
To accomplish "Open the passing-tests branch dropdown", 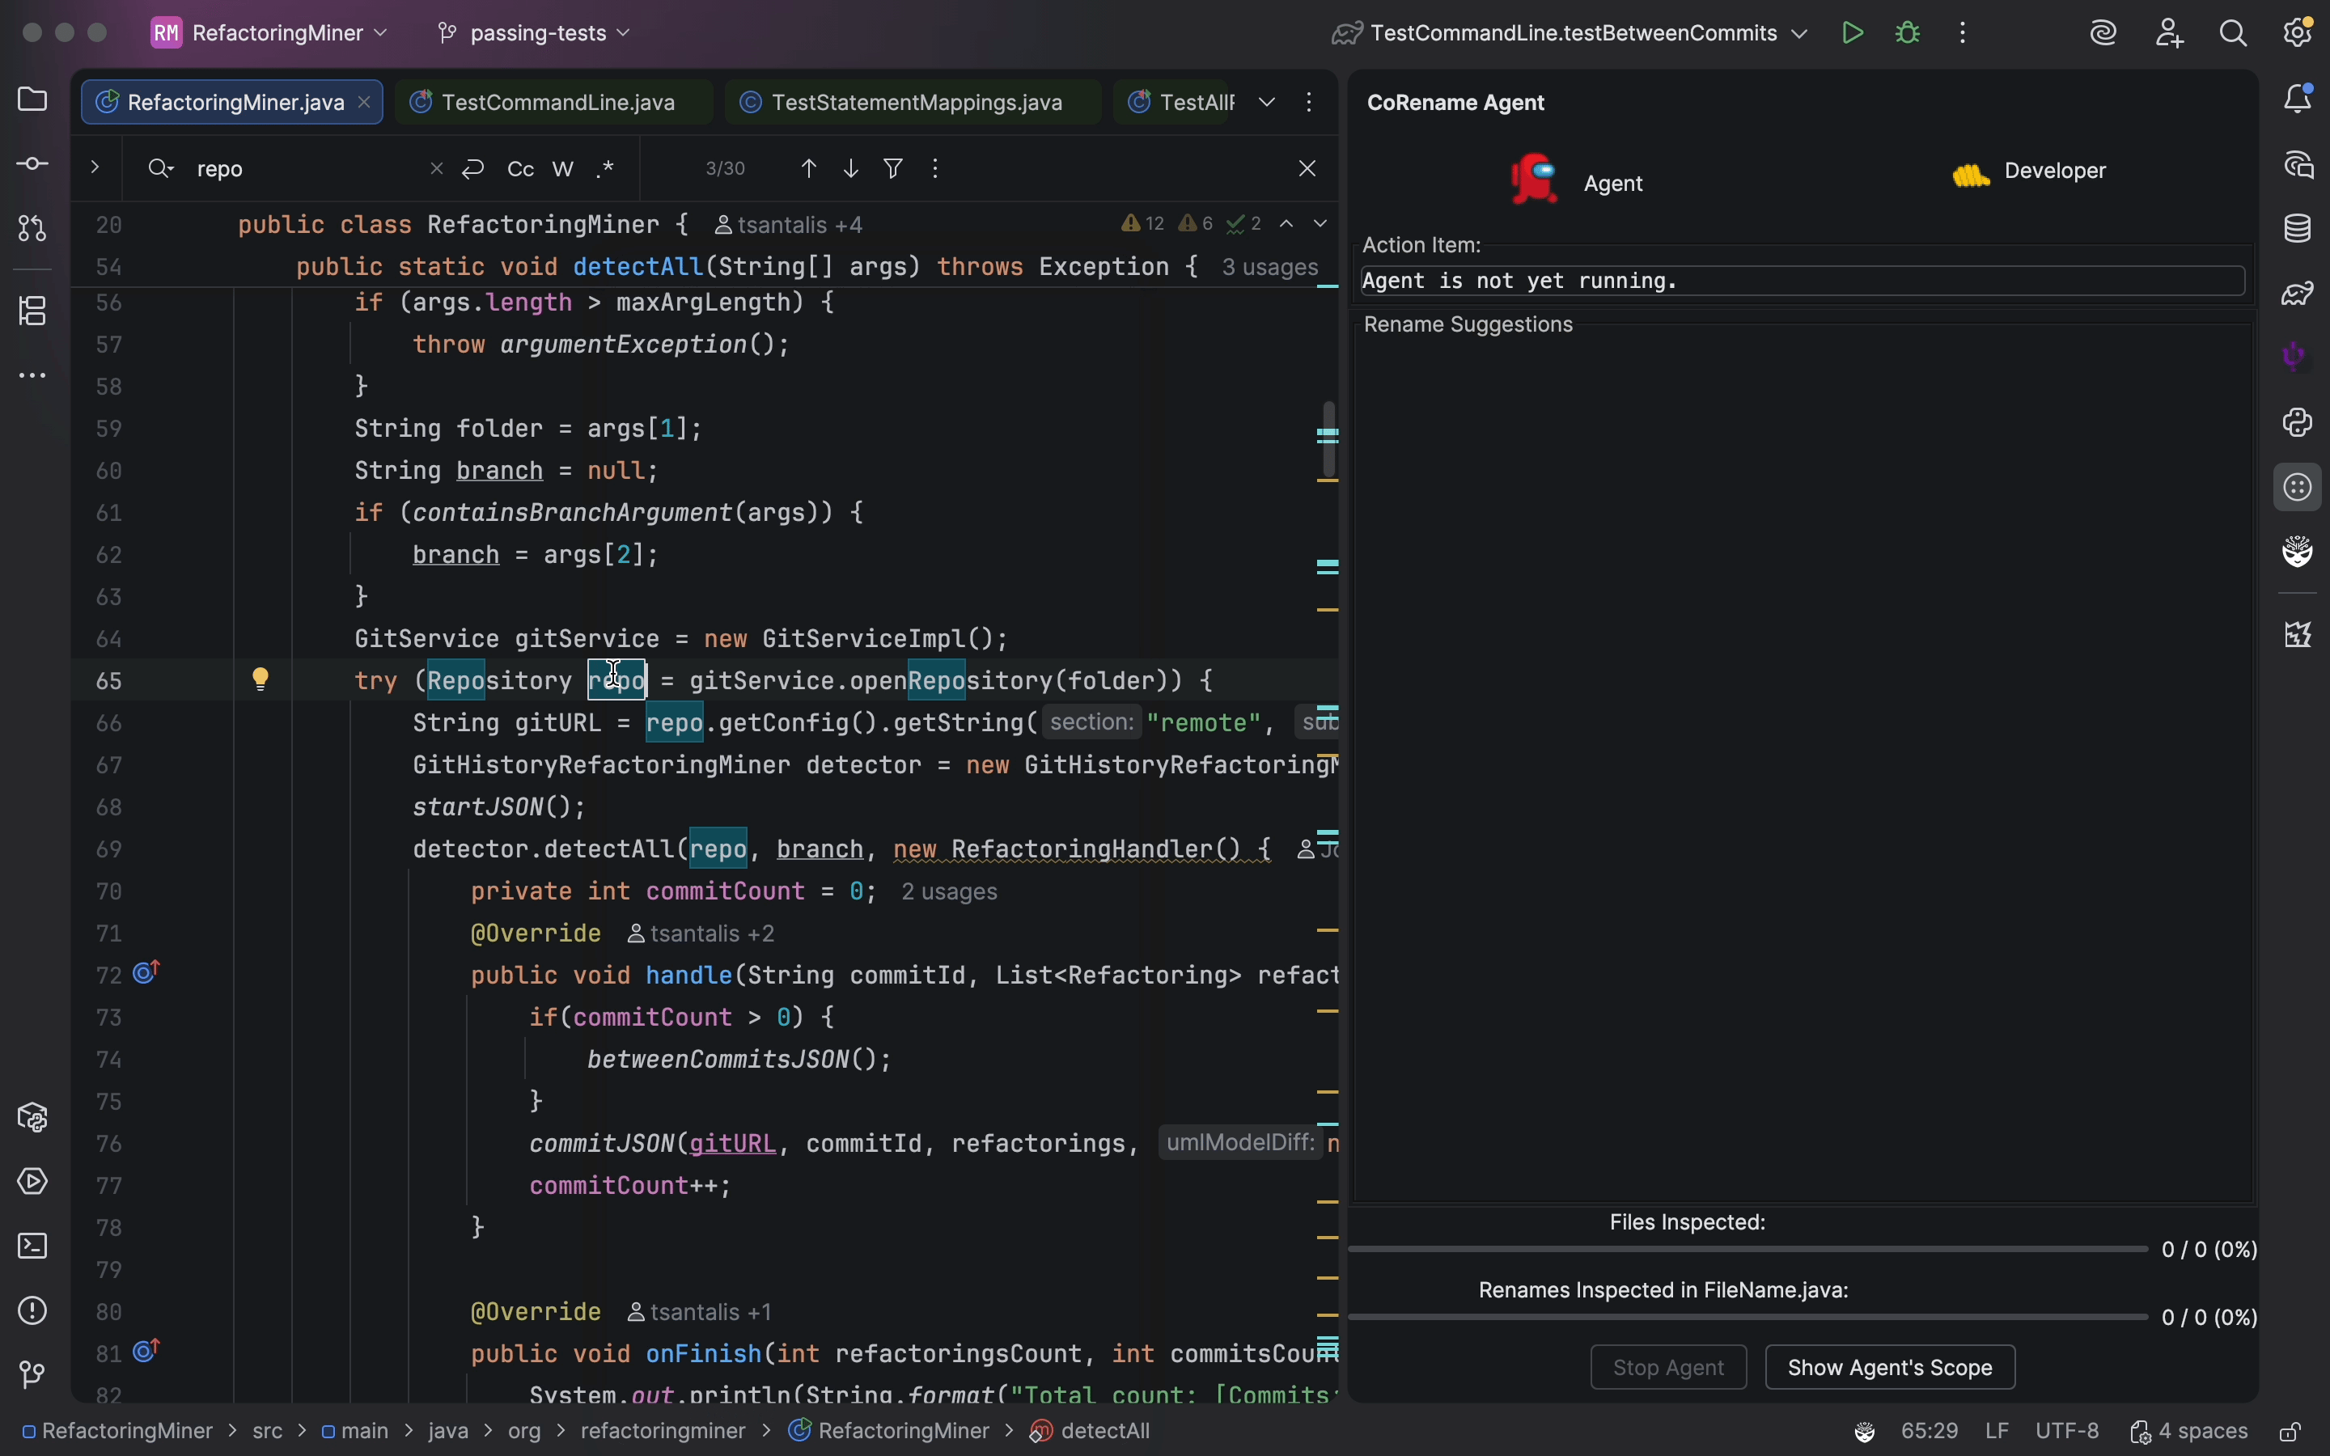I will pos(536,32).
